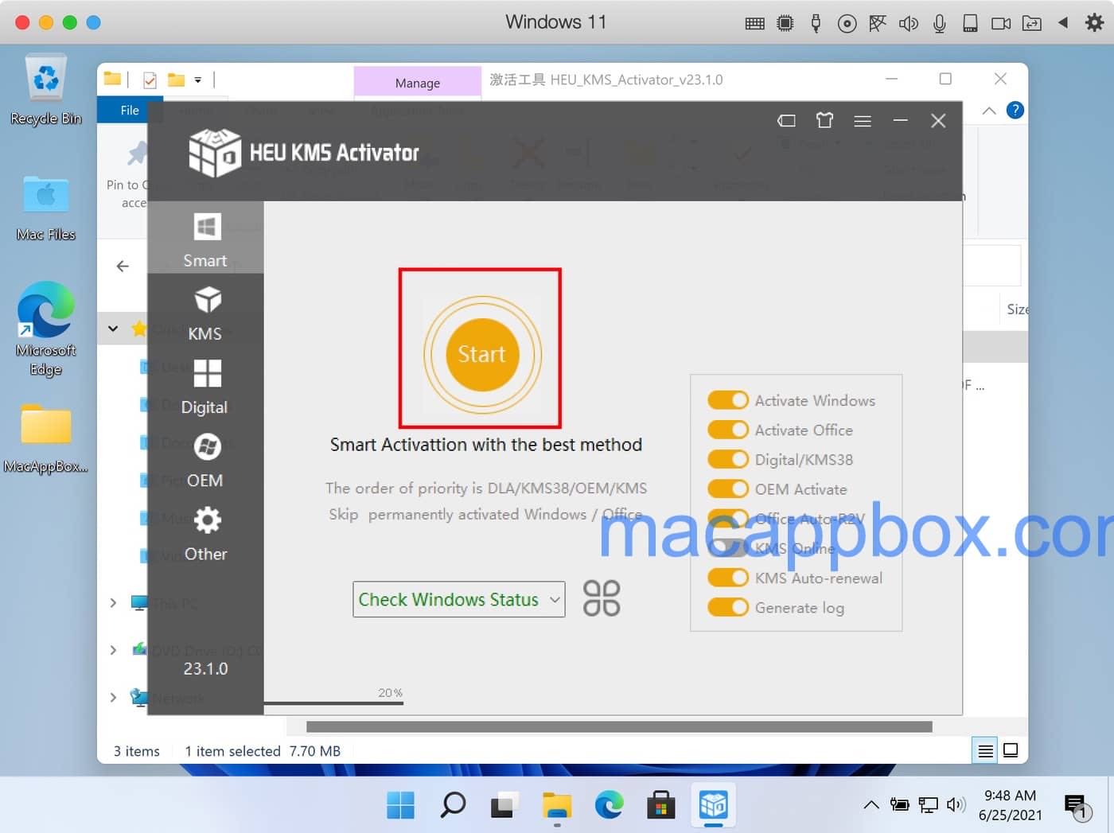The width and height of the screenshot is (1114, 833).
Task: Open Explorer help question mark icon
Action: [1015, 110]
